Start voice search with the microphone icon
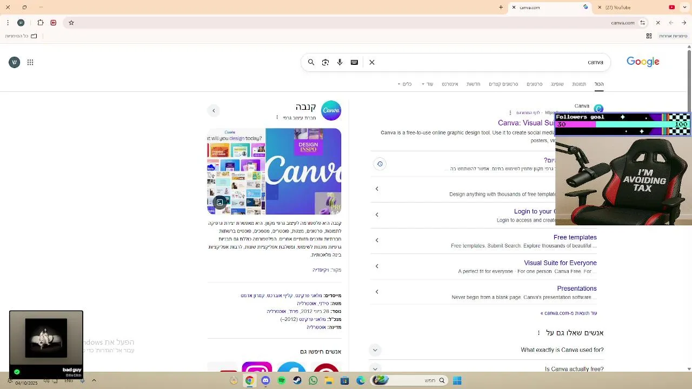This screenshot has width=692, height=389. 340,62
